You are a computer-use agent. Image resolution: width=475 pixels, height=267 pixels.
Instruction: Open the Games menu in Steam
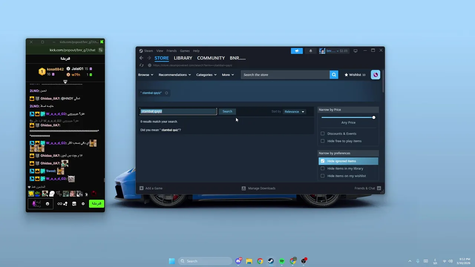tap(185, 51)
